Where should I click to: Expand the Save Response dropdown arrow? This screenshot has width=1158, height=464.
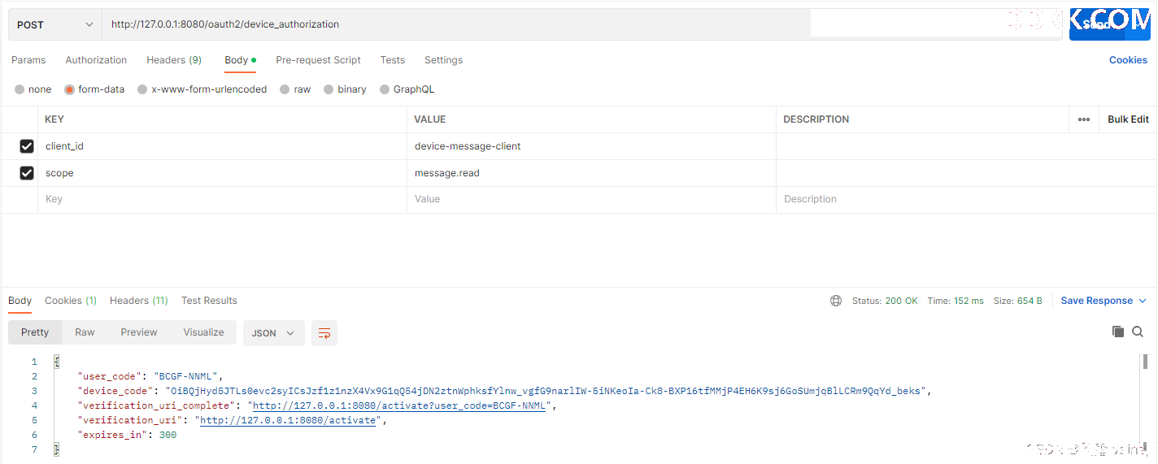coord(1143,301)
